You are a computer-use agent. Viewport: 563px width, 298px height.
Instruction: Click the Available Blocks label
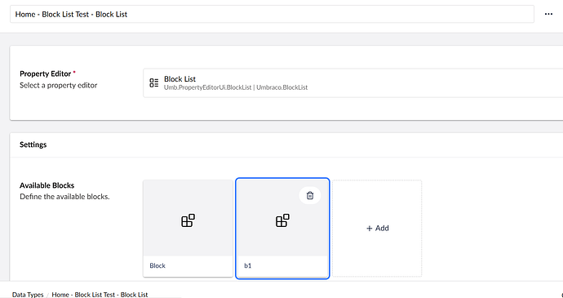coord(47,185)
